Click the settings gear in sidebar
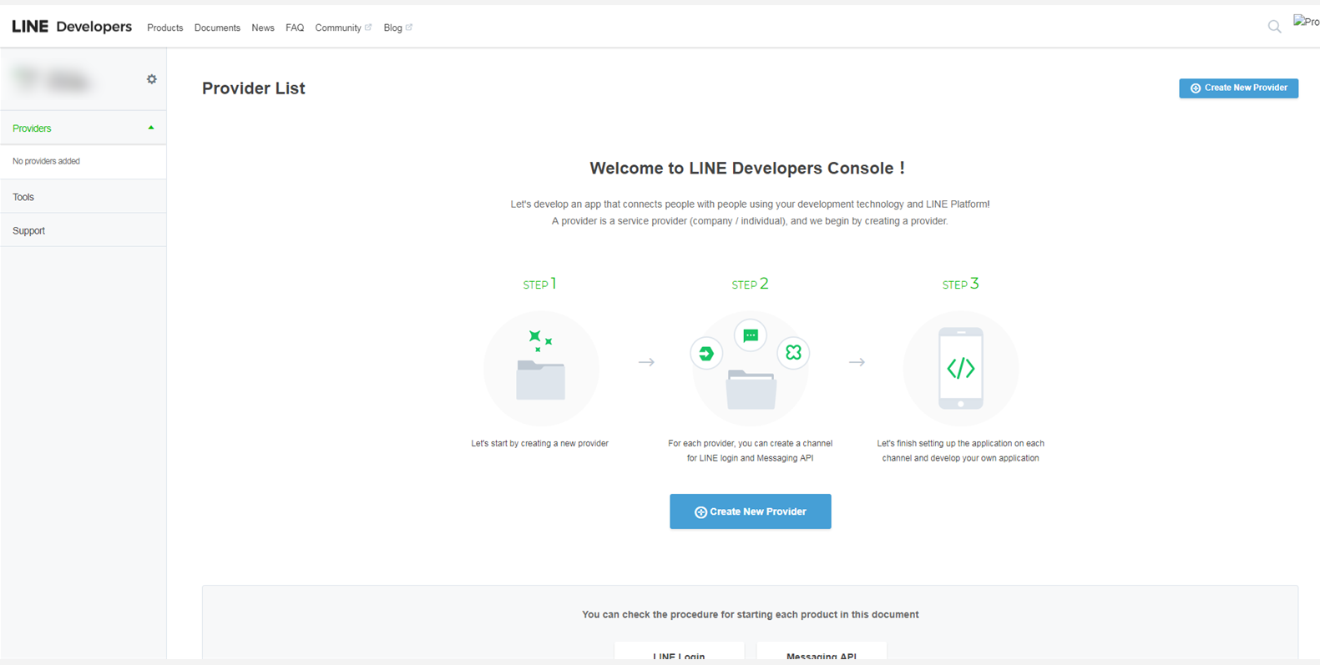Viewport: 1320px width, 665px height. [x=151, y=79]
